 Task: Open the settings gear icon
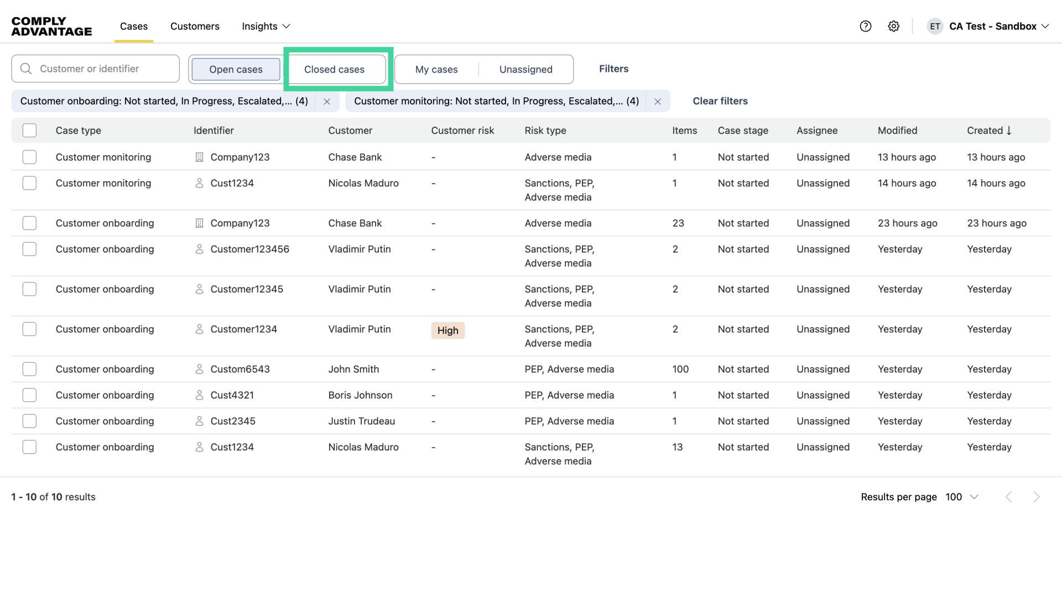tap(894, 26)
